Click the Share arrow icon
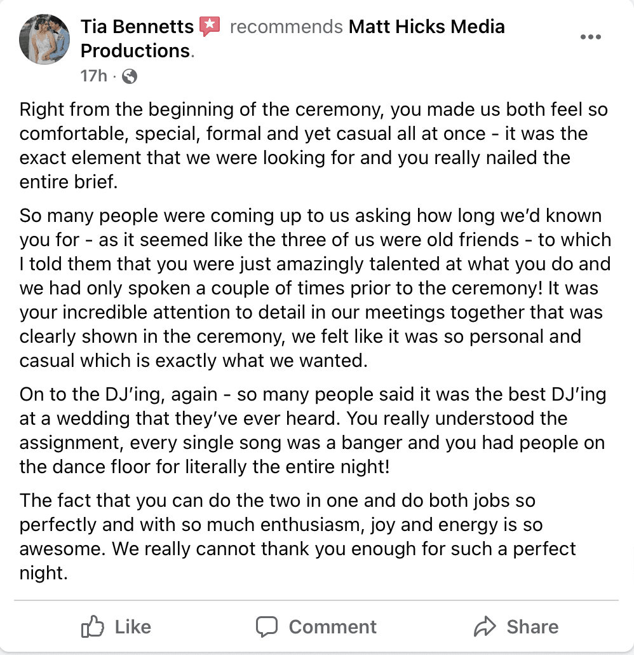The image size is (634, 655). [x=485, y=627]
